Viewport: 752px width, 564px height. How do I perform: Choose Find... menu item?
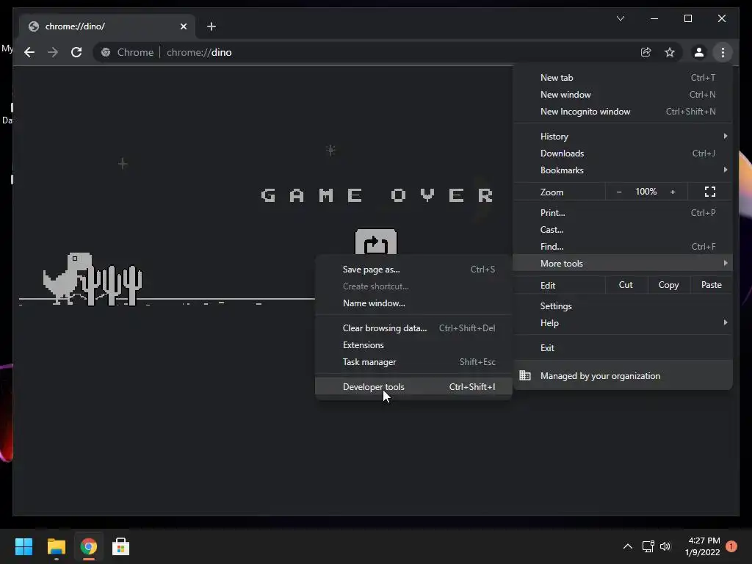click(623, 247)
